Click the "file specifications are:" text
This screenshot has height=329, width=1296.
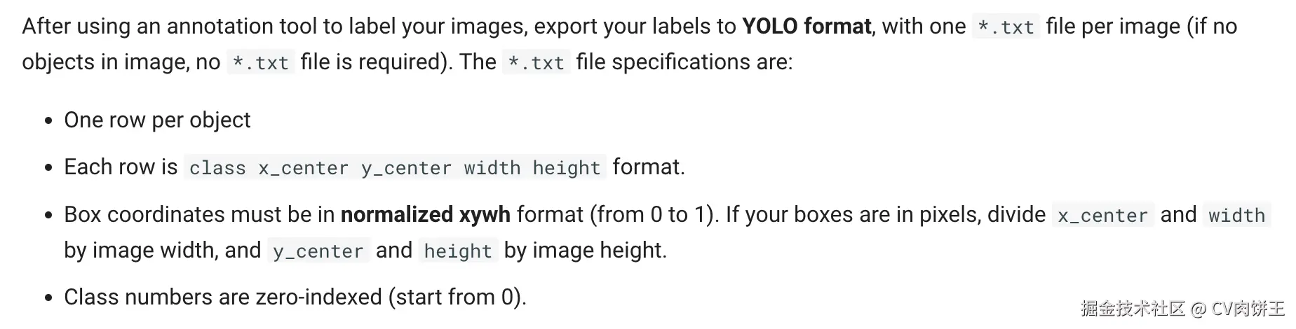coord(684,62)
